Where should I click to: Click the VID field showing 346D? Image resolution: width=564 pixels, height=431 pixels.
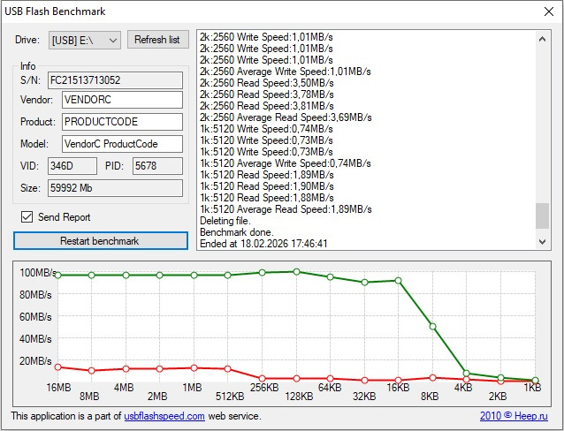click(x=72, y=166)
